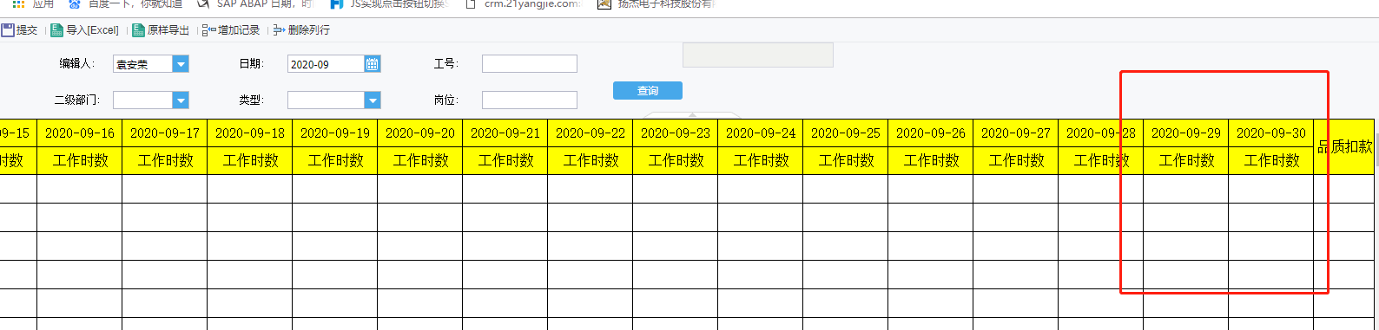Image resolution: width=1379 pixels, height=330 pixels.
Task: Select column header 2020-09-25
Action: click(x=846, y=133)
